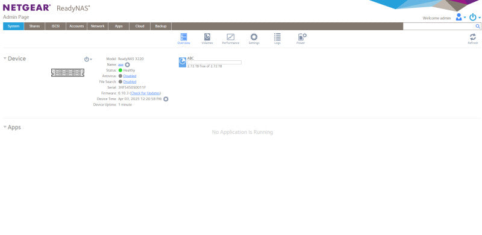Viewport: 482px width, 235px height.
Task: Click the Antivirus Disabled link
Action: click(130, 76)
